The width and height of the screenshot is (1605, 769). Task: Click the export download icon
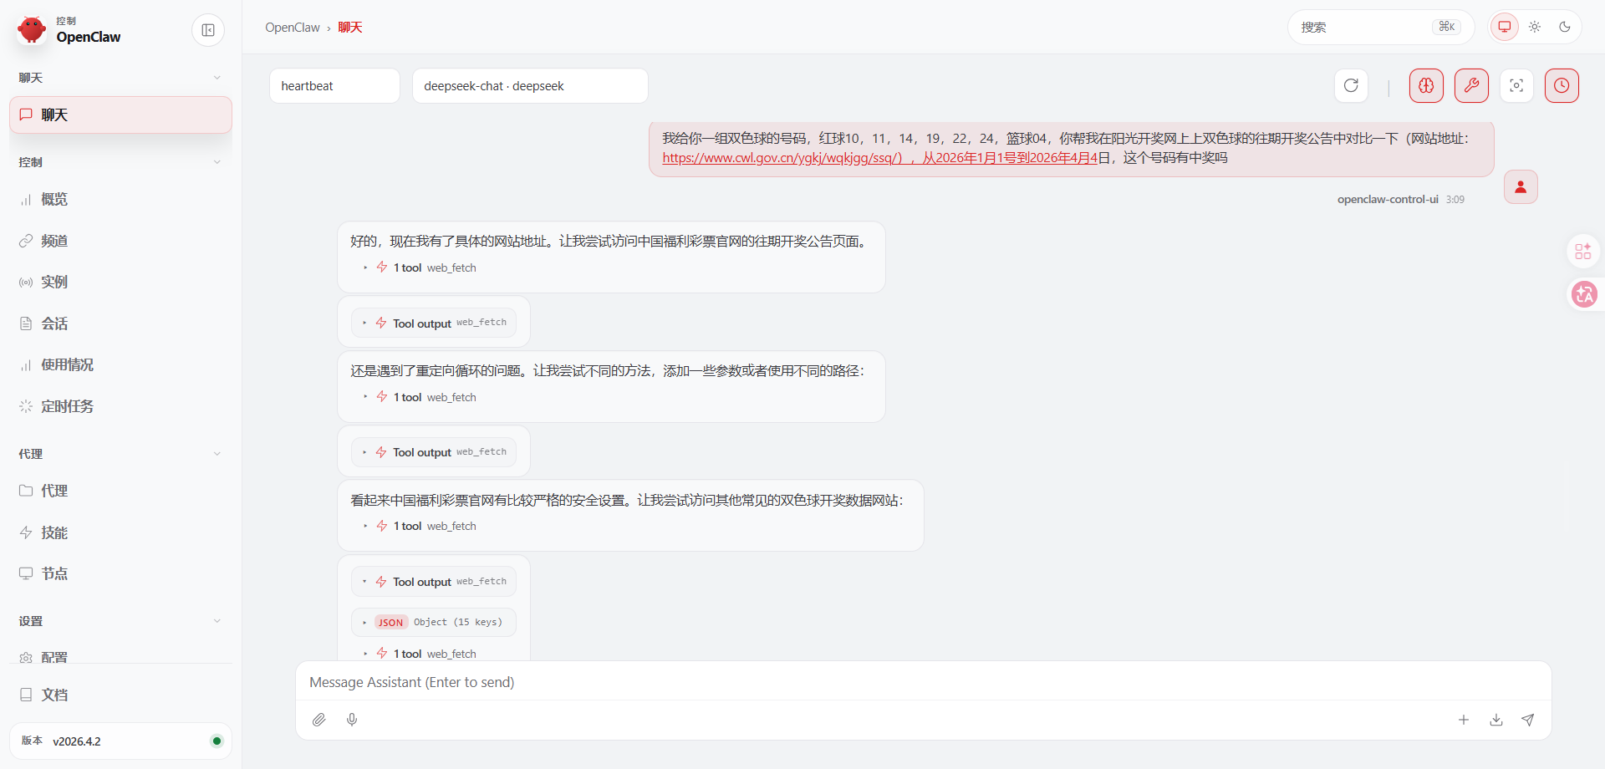[x=1496, y=720]
